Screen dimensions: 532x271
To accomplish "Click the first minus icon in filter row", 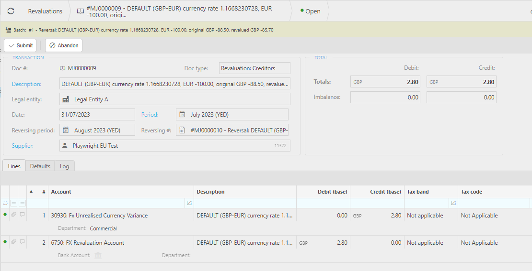I will coord(13,203).
